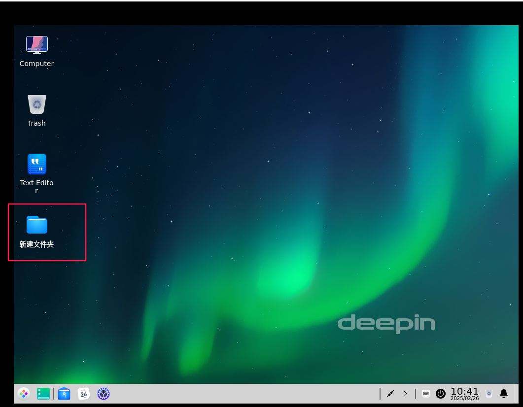This screenshot has height=407, width=523.
Task: Open the Trash from the dock tray
Action: click(488, 393)
